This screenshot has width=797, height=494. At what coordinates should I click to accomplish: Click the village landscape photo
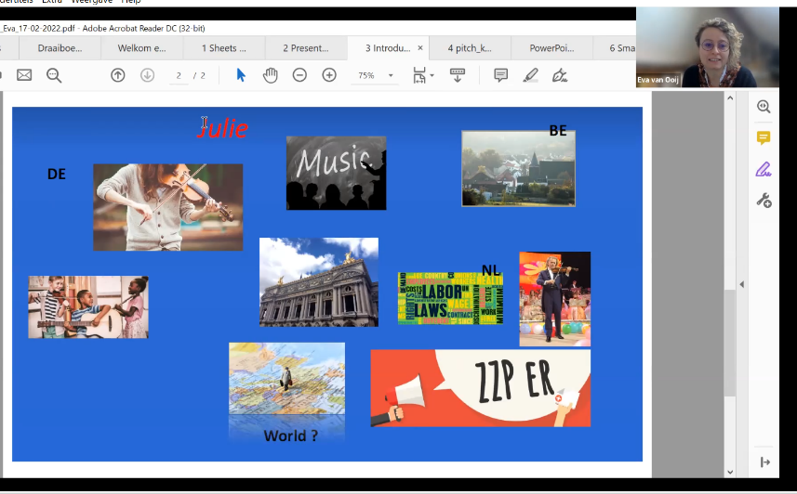tap(518, 169)
